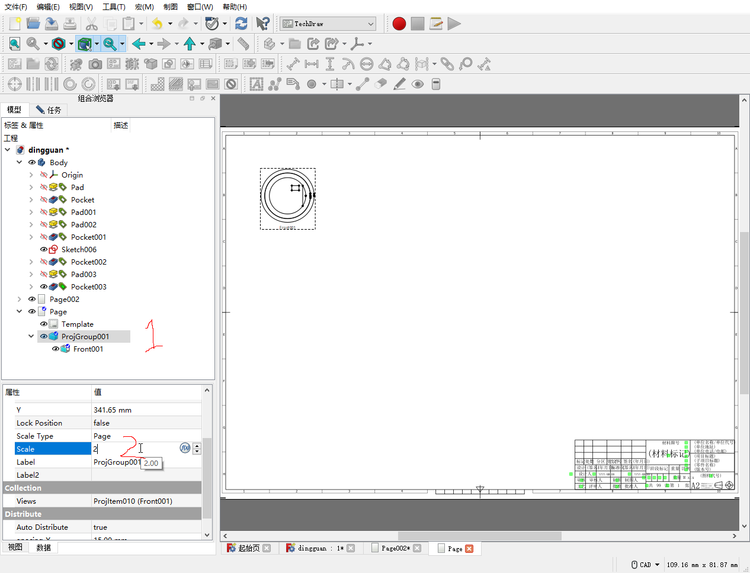Toggle visibility of Sketch006
The height and width of the screenshot is (573, 750).
coord(43,249)
